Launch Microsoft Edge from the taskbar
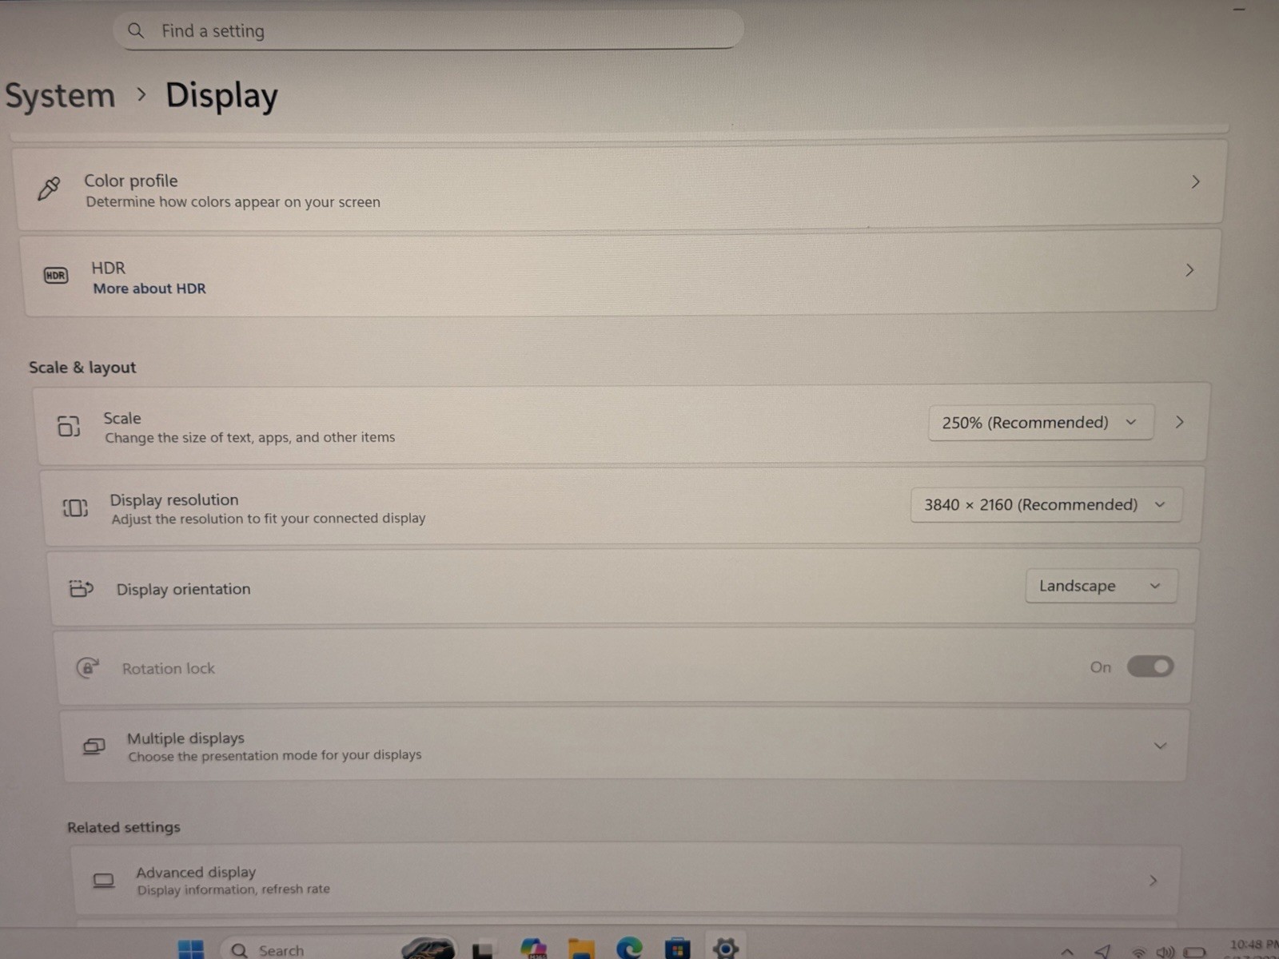Image resolution: width=1279 pixels, height=959 pixels. coord(629,949)
